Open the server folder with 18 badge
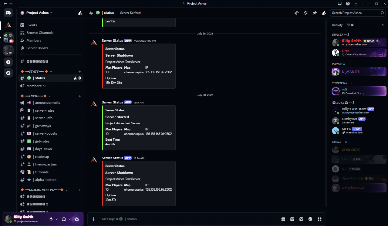This screenshot has height=226, width=388. (x=8, y=38)
